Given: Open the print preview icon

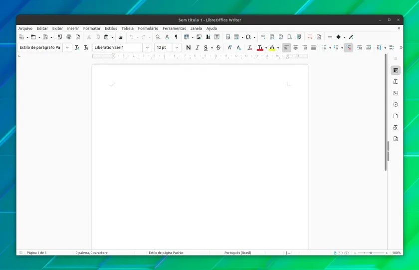Looking at the screenshot, I should (78, 37).
